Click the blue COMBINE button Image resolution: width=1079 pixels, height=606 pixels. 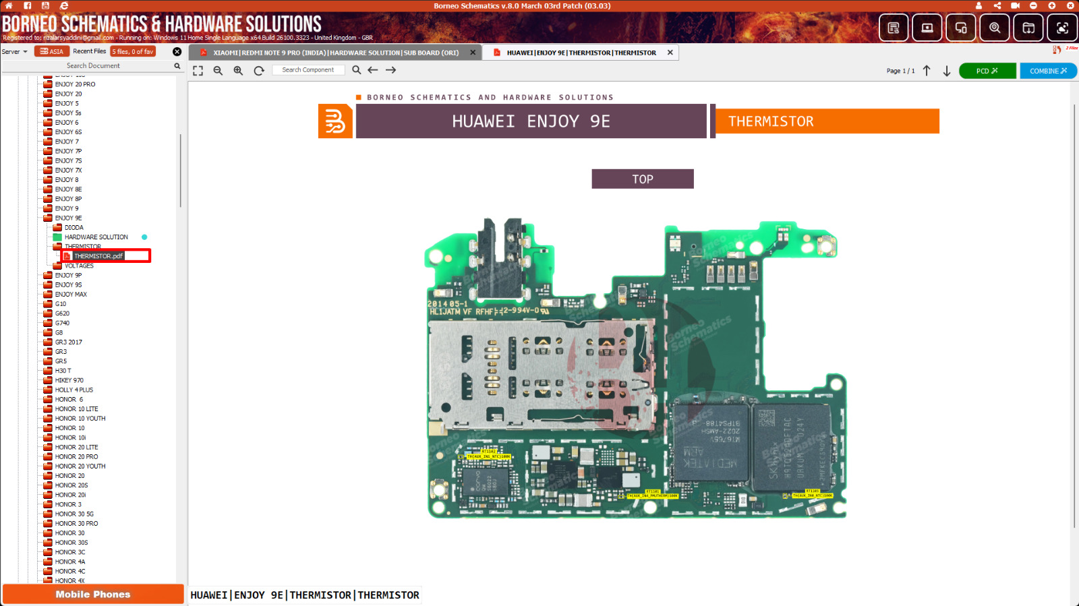(1049, 71)
